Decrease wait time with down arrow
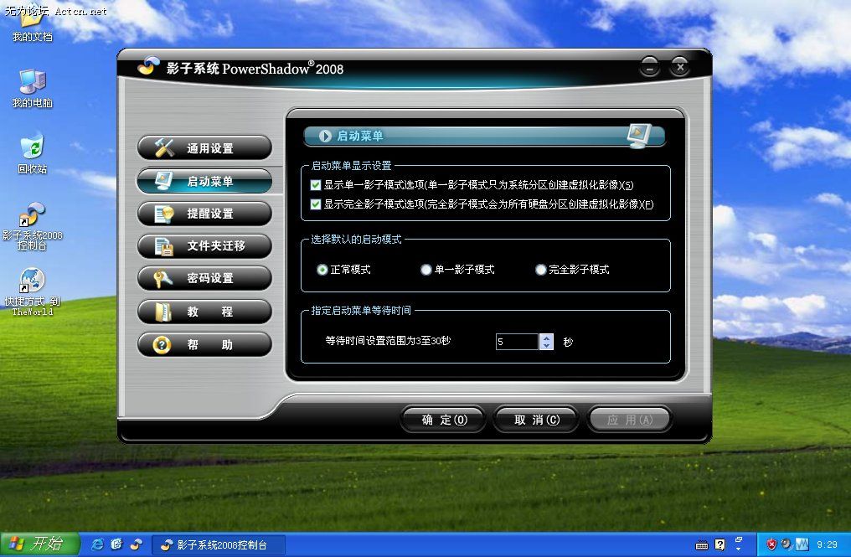Image resolution: width=851 pixels, height=557 pixels. (x=546, y=346)
